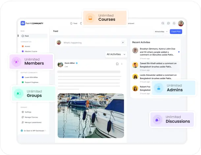
Task: Open Brooklyn Simmons recent activity item
Action: click(x=156, y=53)
